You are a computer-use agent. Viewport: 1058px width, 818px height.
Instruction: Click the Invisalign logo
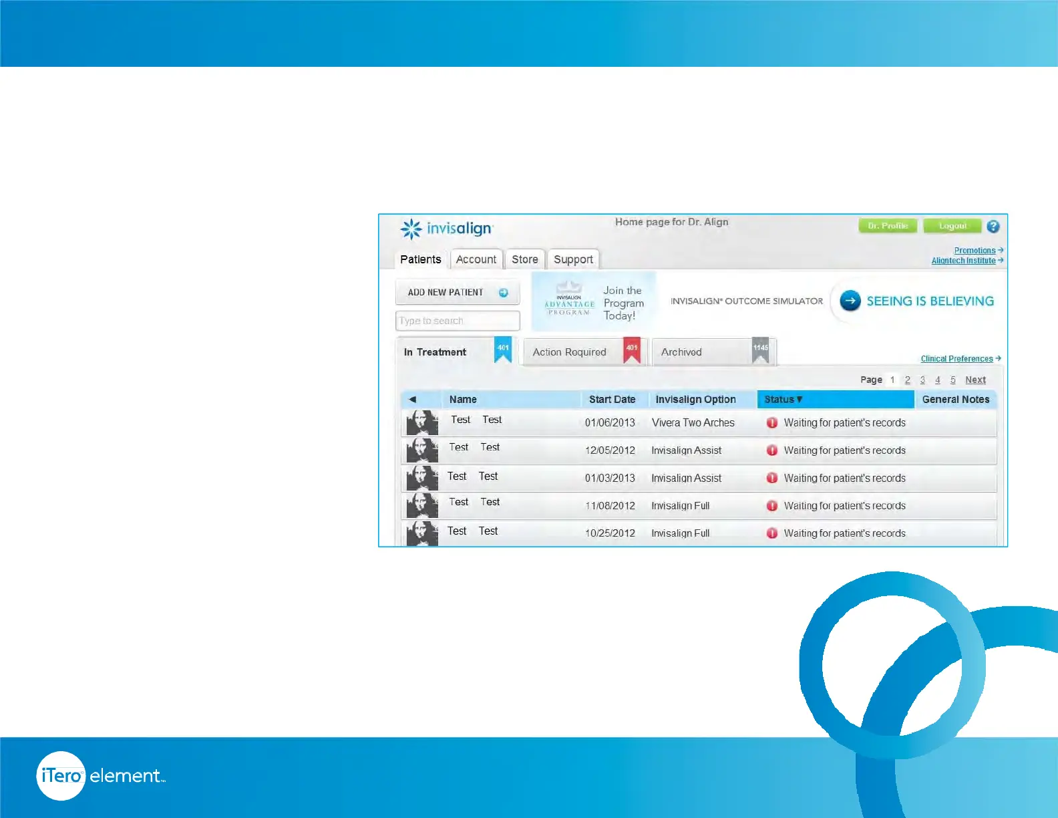point(446,229)
